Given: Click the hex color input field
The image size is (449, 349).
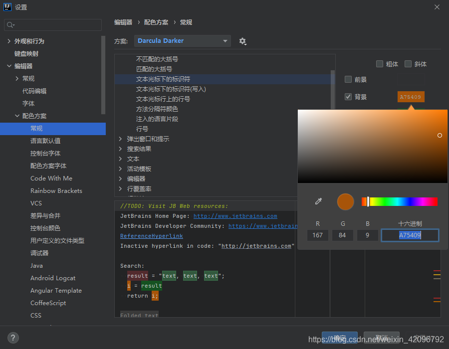Looking at the screenshot, I should coord(410,235).
